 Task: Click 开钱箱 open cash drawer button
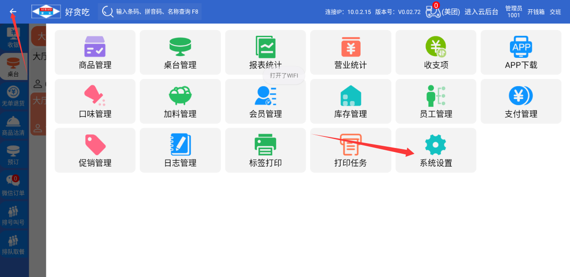pos(536,12)
